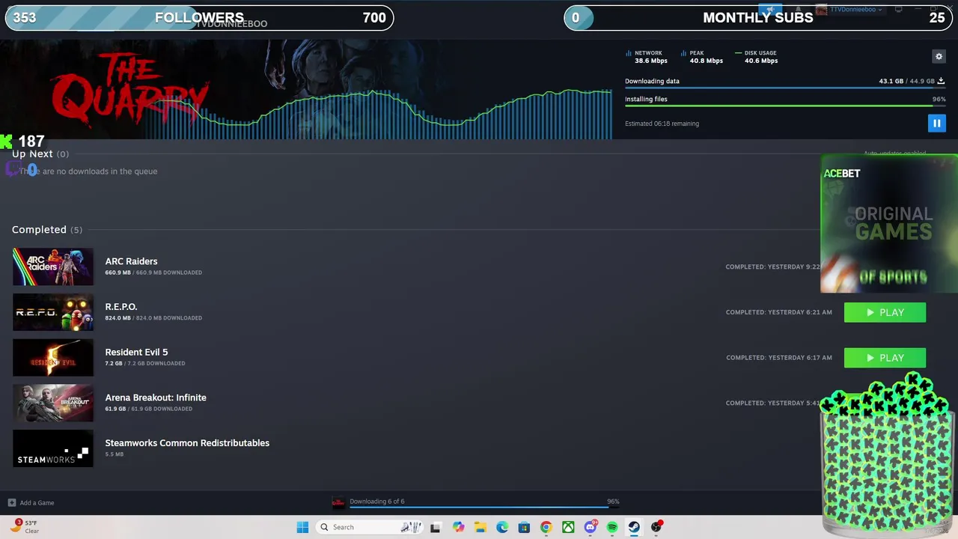Open the Windows Start menu

click(302, 527)
